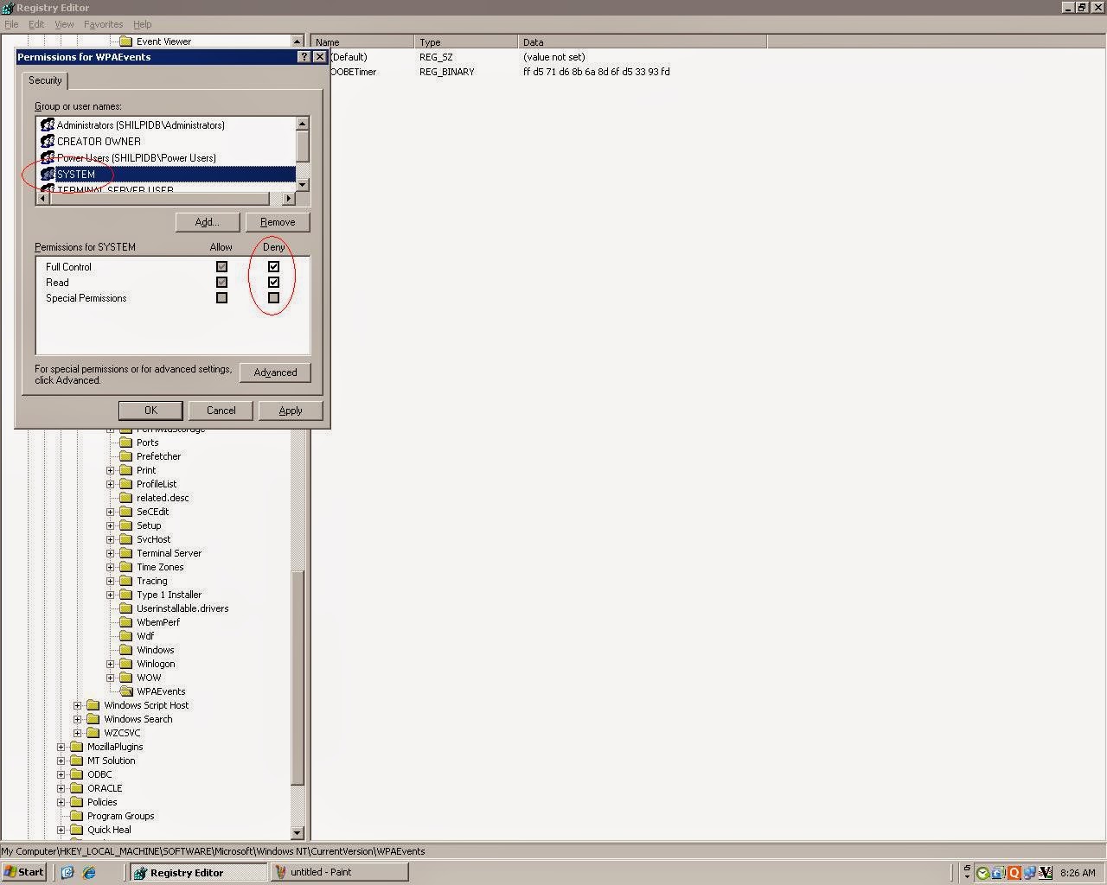Click the Setup folder icon
This screenshot has height=885, width=1107.
[x=125, y=525]
